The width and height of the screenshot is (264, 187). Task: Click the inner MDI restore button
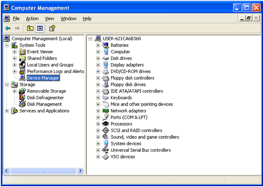pos(249,18)
